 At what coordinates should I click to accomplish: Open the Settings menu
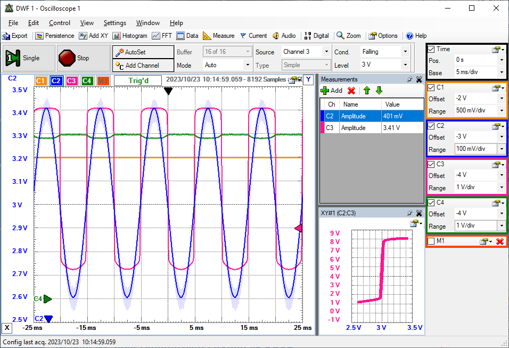tap(114, 23)
